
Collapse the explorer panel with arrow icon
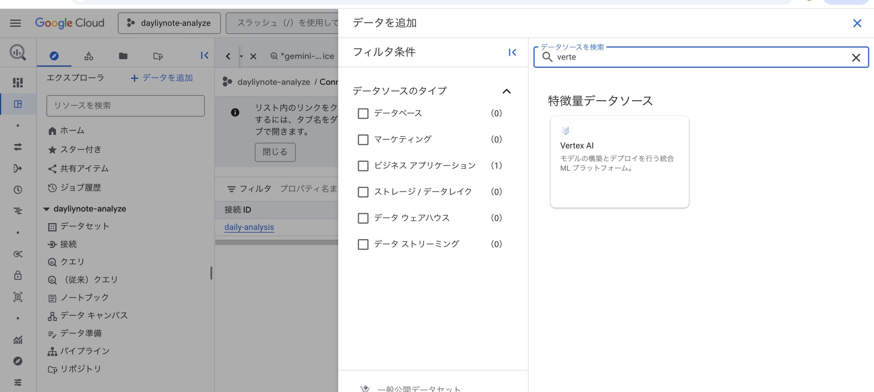click(x=204, y=56)
